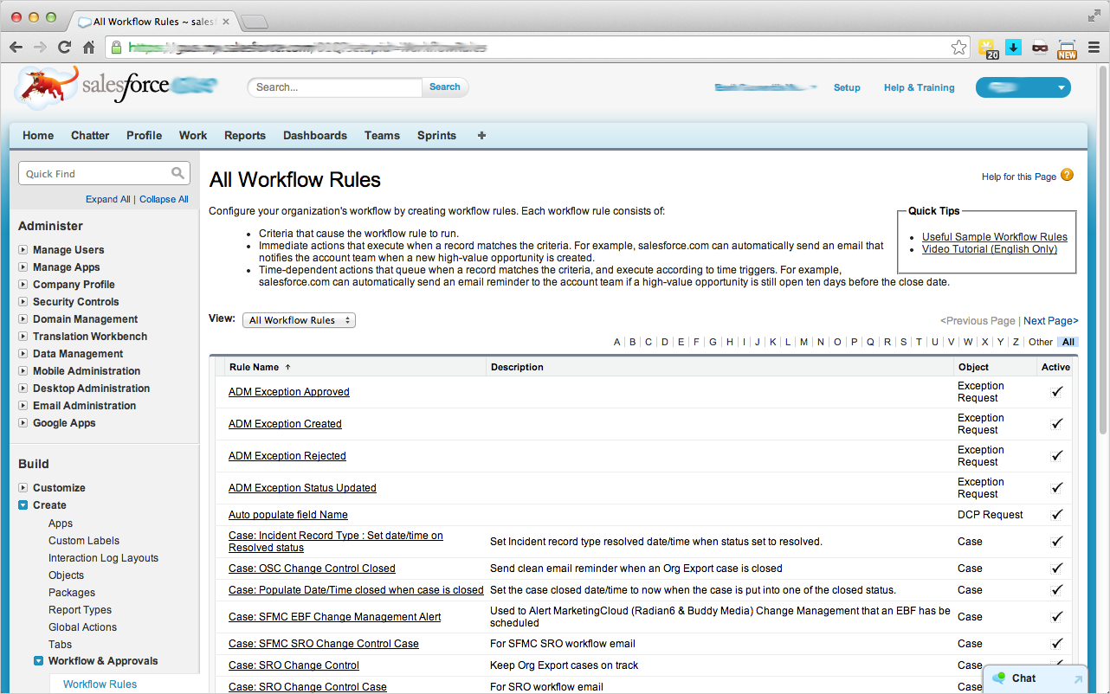Click the Help for this Page question mark icon

1067,176
